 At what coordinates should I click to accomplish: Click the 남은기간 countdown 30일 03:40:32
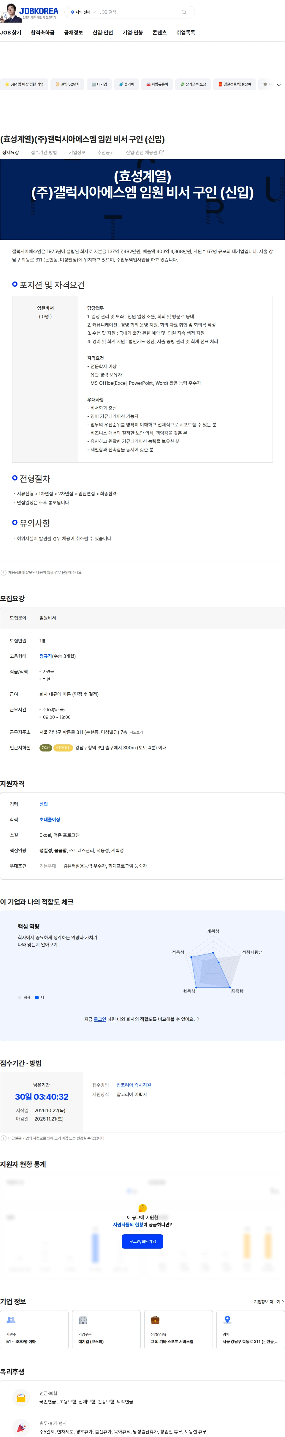click(x=41, y=1097)
